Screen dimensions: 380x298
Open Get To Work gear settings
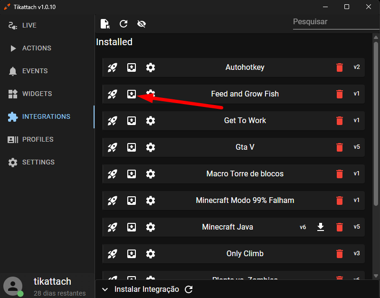coord(151,121)
